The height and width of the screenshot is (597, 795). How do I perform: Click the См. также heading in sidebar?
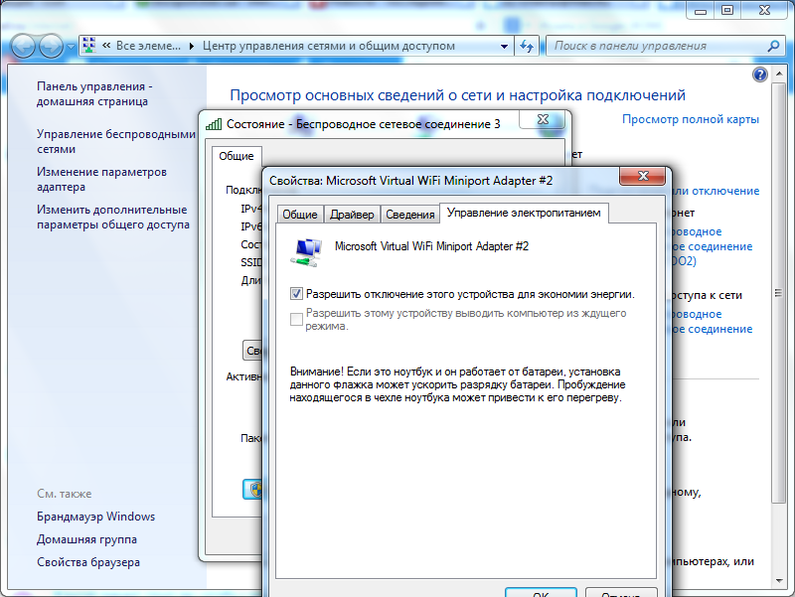65,494
